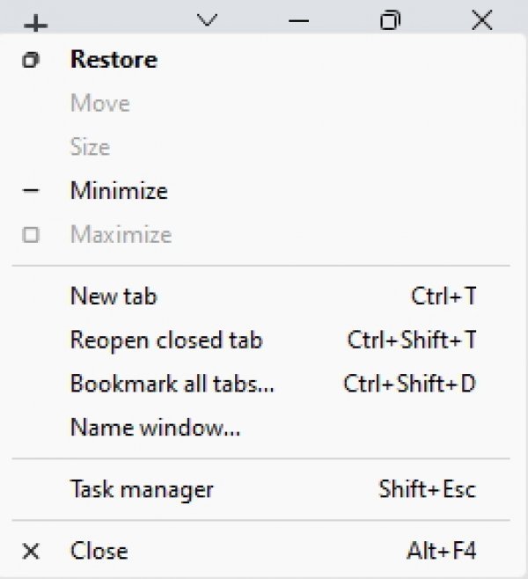This screenshot has width=528, height=579.
Task: Click the X icon beside Close entry
Action: (x=31, y=552)
